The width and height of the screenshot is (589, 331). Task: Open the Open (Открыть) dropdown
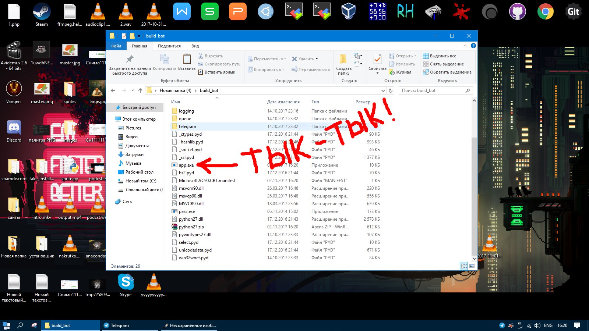(x=403, y=56)
